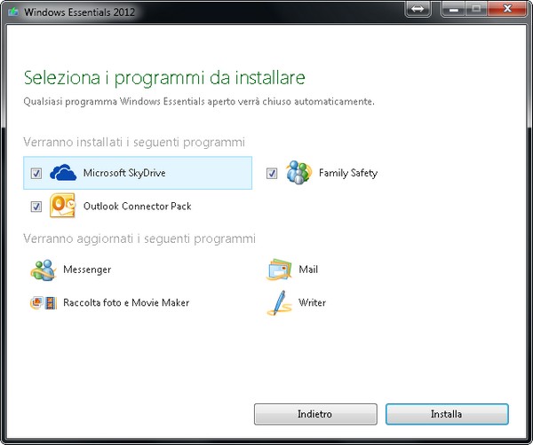Screen dimensions: 533x445
Task: Minimize the Windows Essentials 2012 window
Action: point(453,9)
